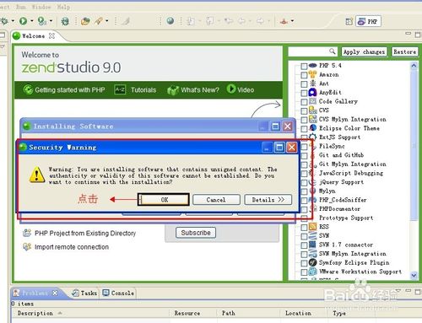The width and height of the screenshot is (422, 323).
Task: Open the red ship icon dropdown arrow
Action: coord(292,21)
